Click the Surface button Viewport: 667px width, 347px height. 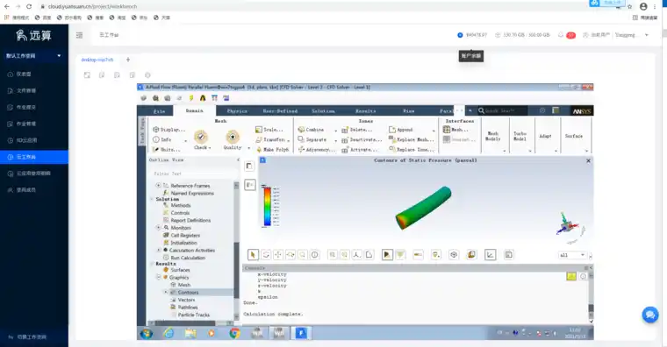574,136
